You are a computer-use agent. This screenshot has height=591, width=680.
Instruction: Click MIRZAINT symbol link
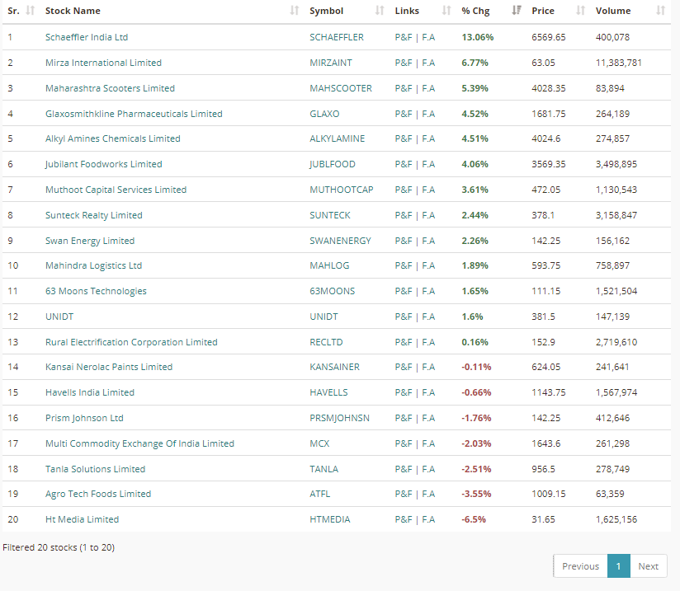click(331, 63)
